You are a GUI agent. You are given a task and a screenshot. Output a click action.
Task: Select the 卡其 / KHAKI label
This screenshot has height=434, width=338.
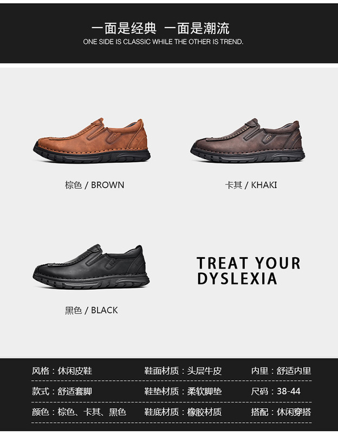pos(251,185)
